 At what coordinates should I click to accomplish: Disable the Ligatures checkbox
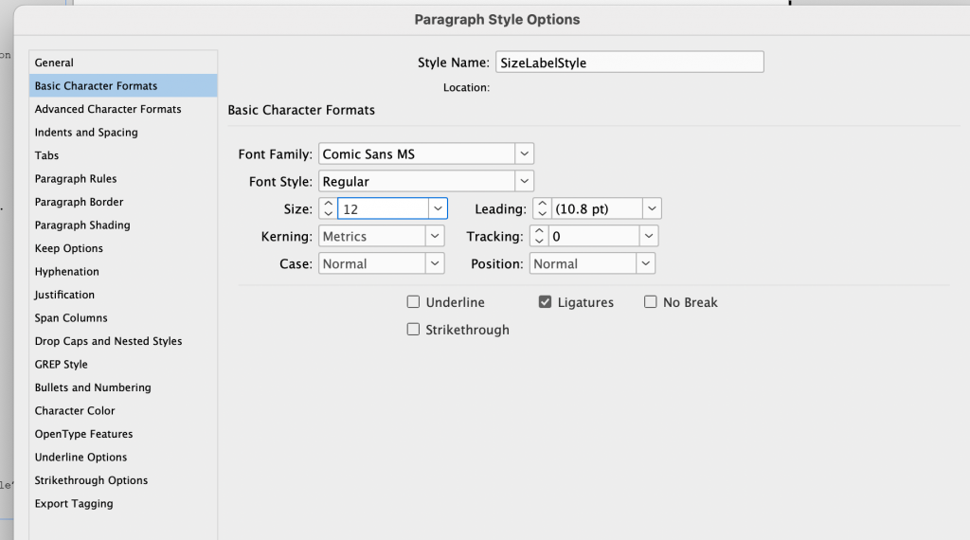(545, 302)
